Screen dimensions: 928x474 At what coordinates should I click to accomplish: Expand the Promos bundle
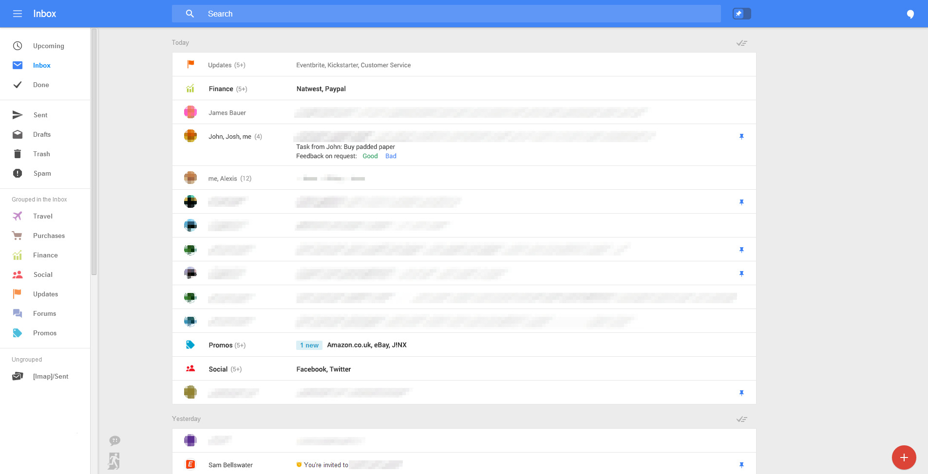tap(220, 345)
